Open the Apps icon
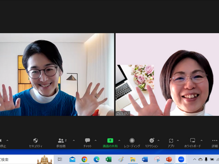The image size is (219, 164). 171,140
